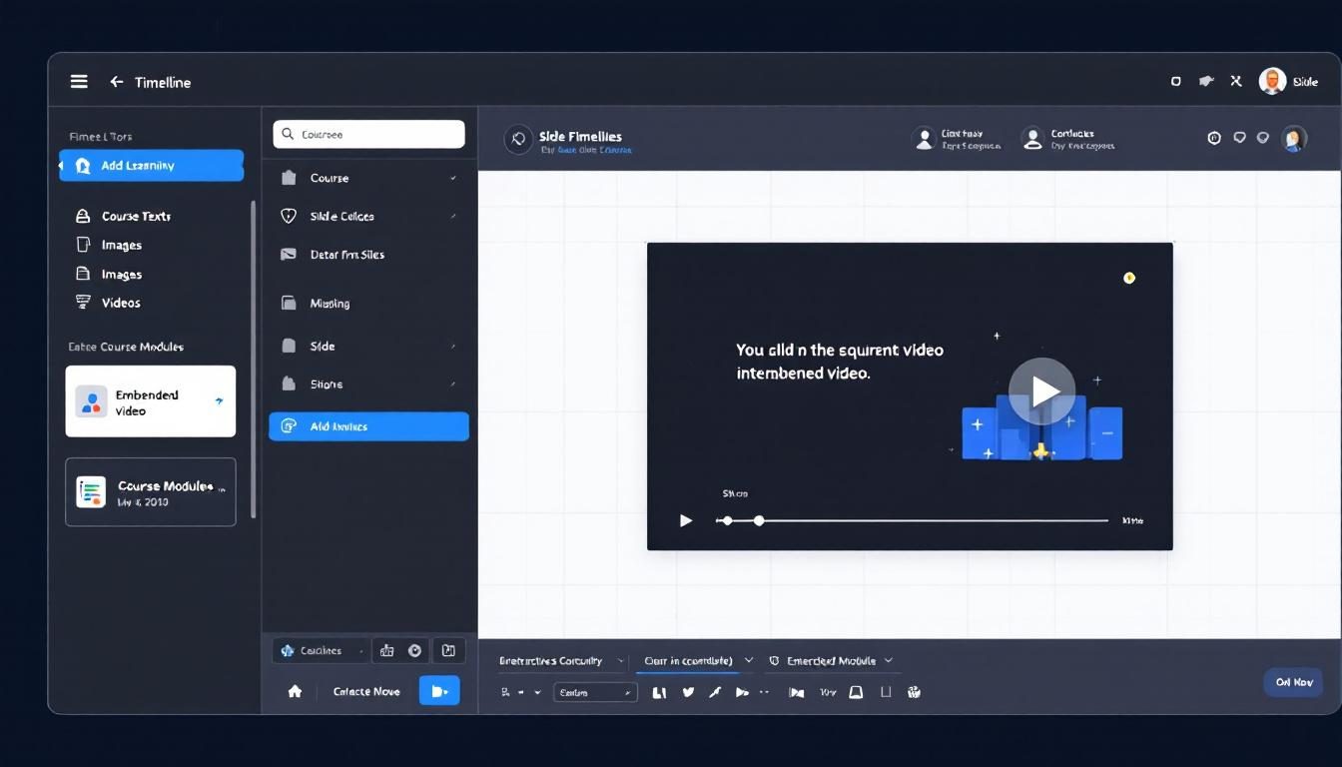Click the blue video camera button
Viewport: 1342px width, 767px height.
pos(439,691)
